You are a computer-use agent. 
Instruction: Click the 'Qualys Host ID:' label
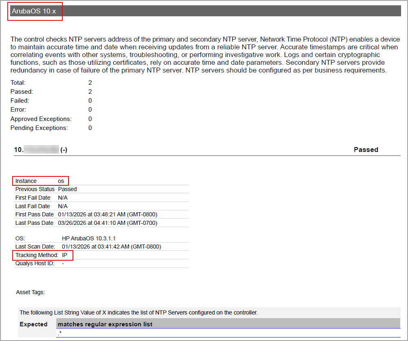pos(35,264)
